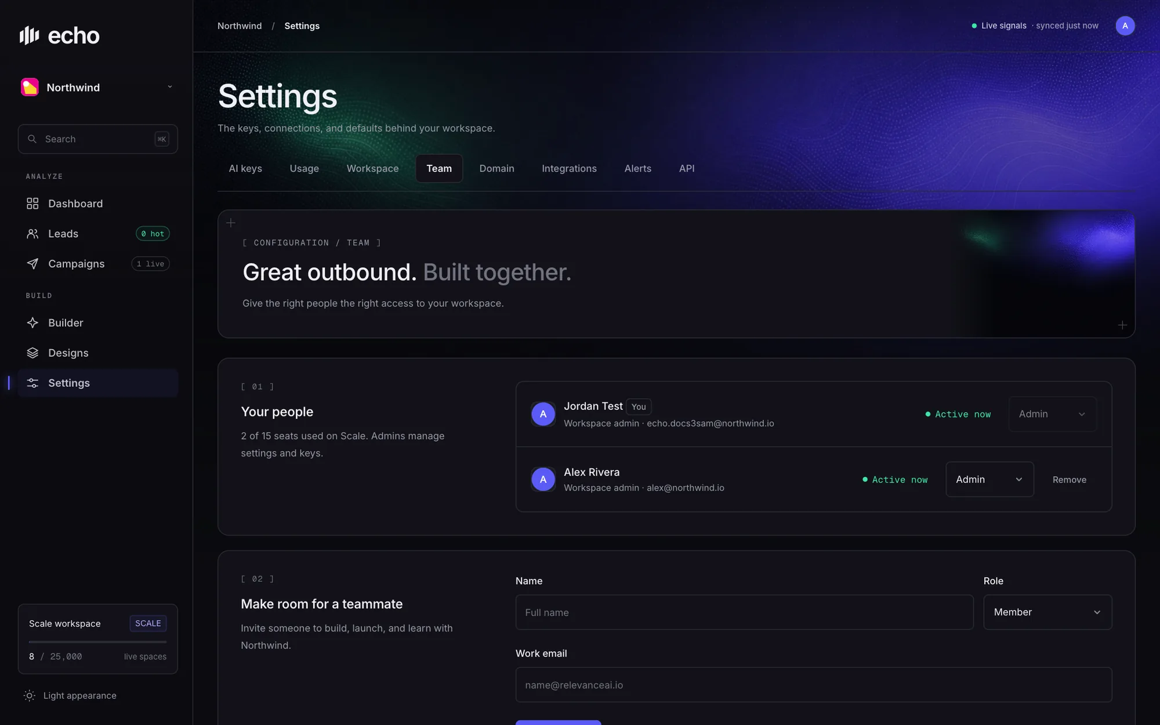
Task: Open the Domain tab
Action: (x=496, y=169)
